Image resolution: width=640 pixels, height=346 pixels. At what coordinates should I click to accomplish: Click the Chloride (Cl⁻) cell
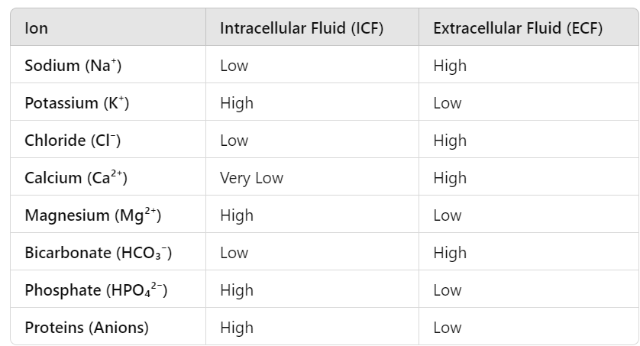coord(73,141)
